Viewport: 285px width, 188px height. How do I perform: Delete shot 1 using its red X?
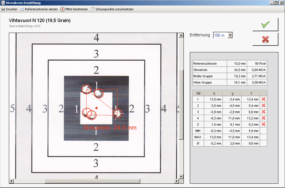(x=263, y=99)
